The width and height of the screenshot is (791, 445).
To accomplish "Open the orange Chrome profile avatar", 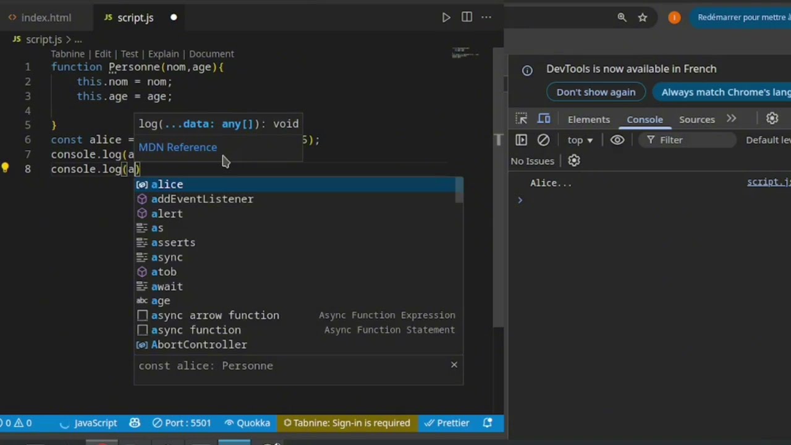I will [x=674, y=17].
